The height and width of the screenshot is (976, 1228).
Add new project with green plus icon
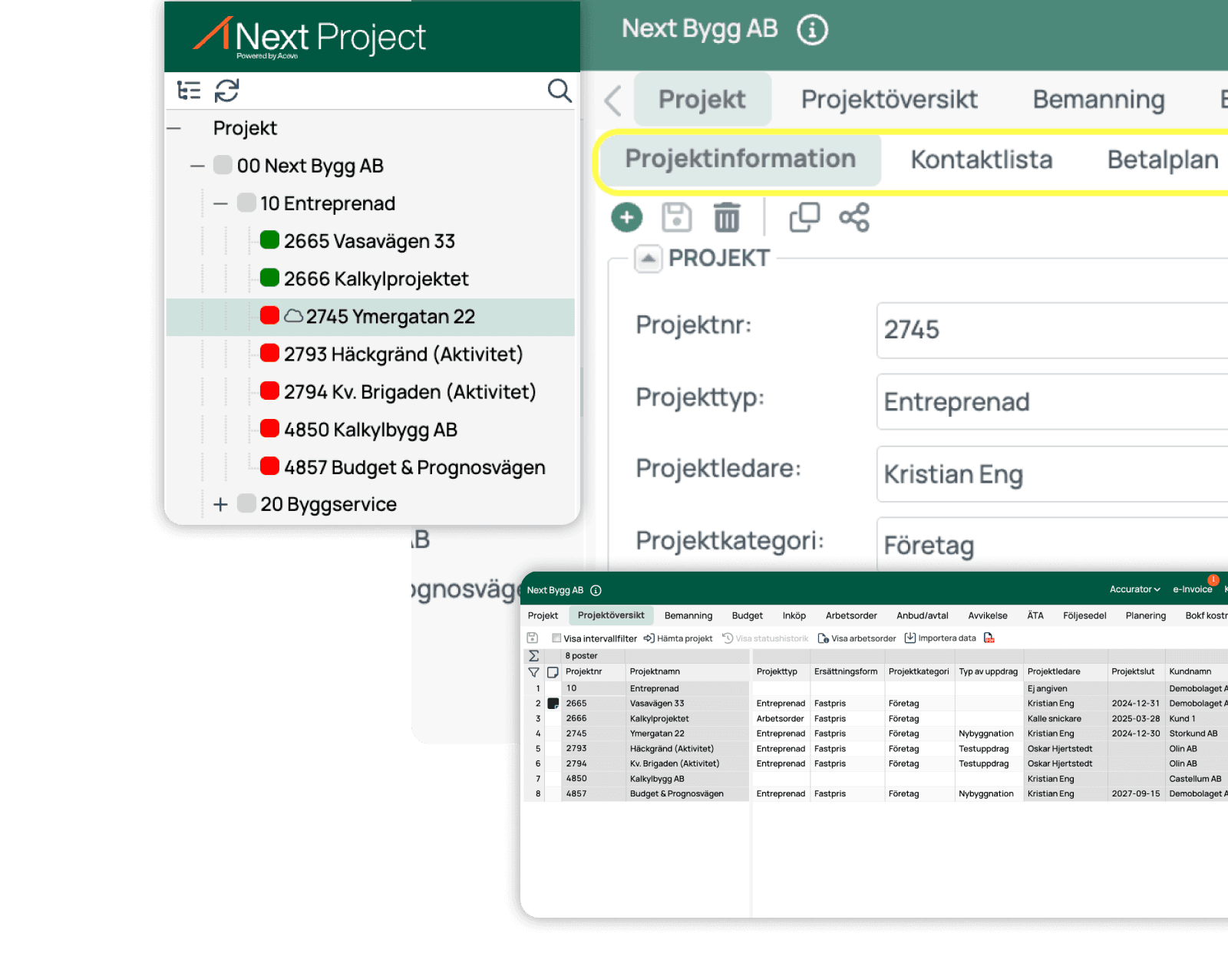click(627, 218)
